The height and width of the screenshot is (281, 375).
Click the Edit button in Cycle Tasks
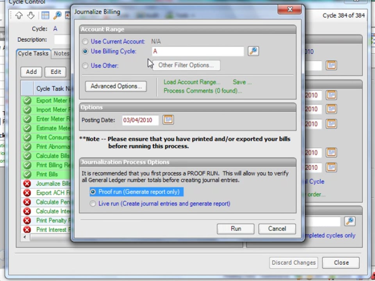pos(55,72)
